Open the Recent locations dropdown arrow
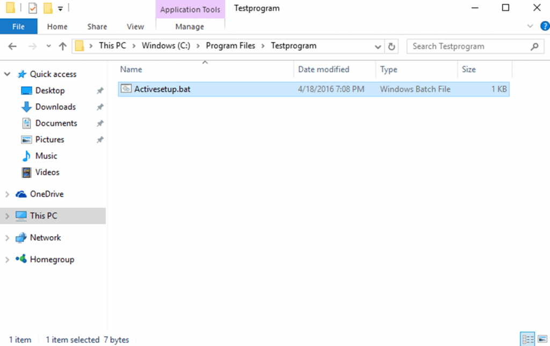This screenshot has height=346, width=550. click(x=48, y=47)
